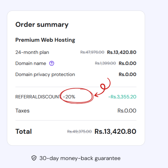Click the struck-through Rs.1,399.00 domain price
The image size is (168, 168).
pos(105,63)
